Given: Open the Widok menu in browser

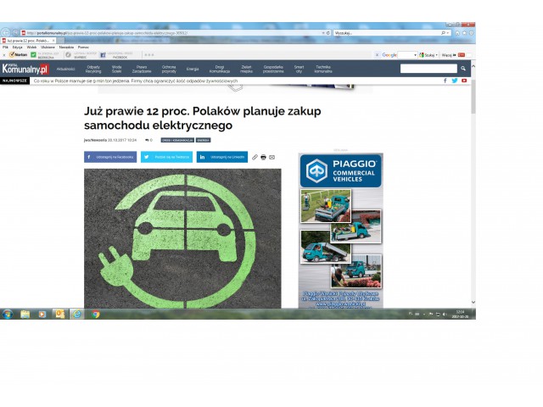Looking at the screenshot, I should pos(31,47).
